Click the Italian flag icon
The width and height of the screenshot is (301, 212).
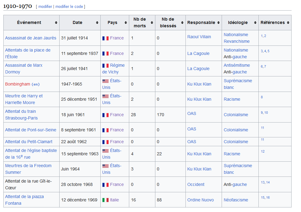[106, 200]
